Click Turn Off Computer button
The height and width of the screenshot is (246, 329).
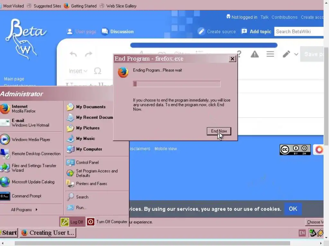click(x=107, y=222)
